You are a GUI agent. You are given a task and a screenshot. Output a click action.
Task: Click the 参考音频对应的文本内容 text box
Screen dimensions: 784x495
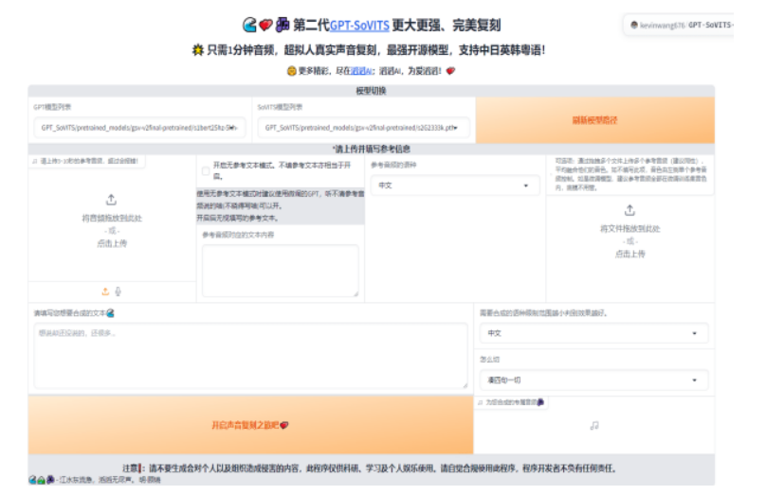click(x=281, y=270)
